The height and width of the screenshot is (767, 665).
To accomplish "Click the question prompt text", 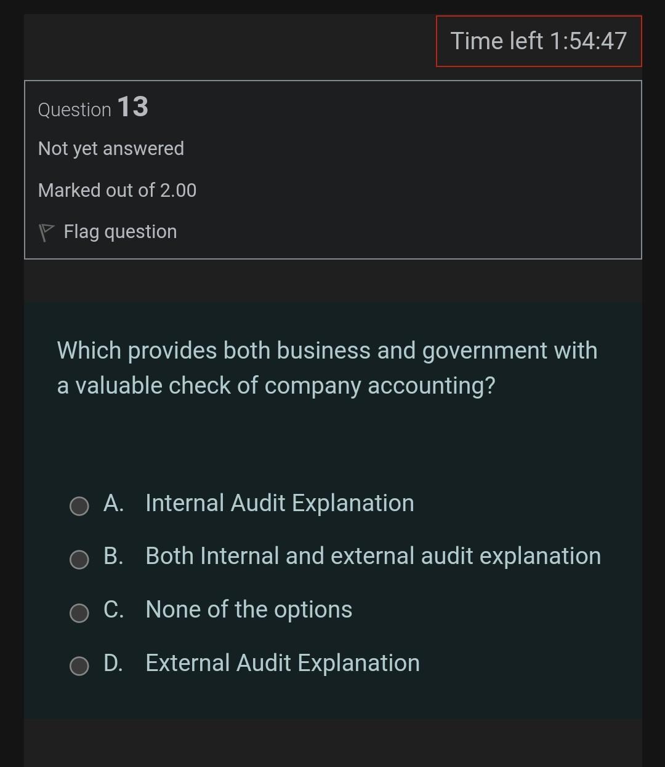I will tap(327, 367).
